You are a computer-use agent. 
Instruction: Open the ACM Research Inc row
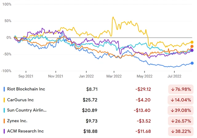point(25,131)
